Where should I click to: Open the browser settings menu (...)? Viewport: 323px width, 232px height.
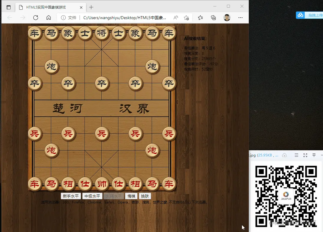point(240,18)
